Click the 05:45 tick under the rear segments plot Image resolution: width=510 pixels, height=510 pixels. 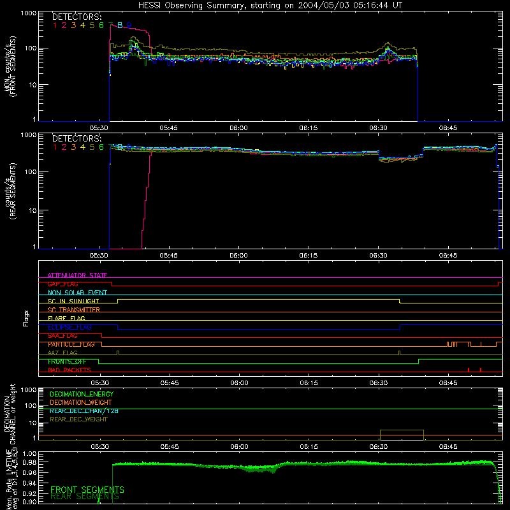[x=169, y=256]
